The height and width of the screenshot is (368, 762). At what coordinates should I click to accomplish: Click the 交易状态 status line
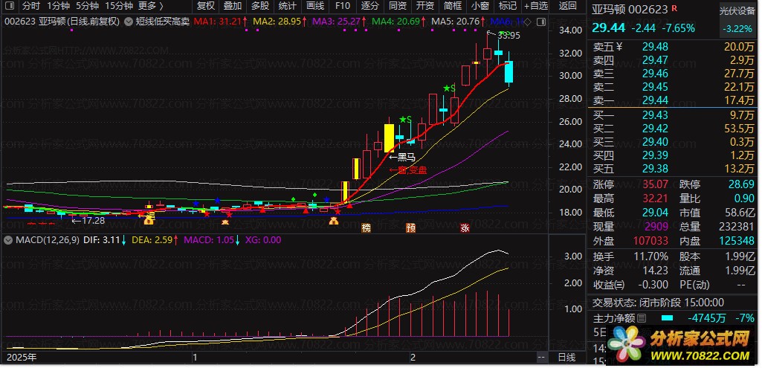658,303
